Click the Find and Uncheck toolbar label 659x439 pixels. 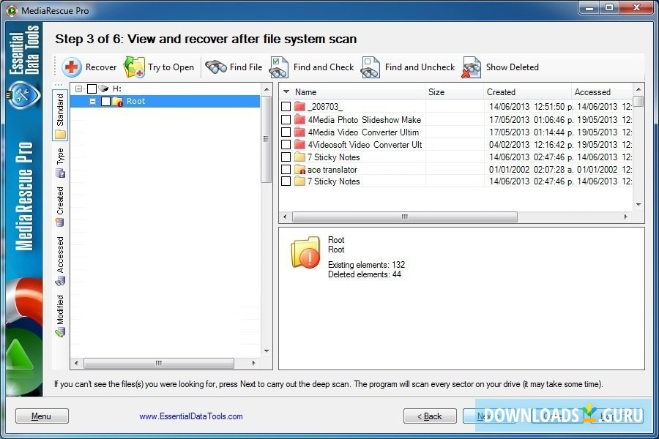420,67
